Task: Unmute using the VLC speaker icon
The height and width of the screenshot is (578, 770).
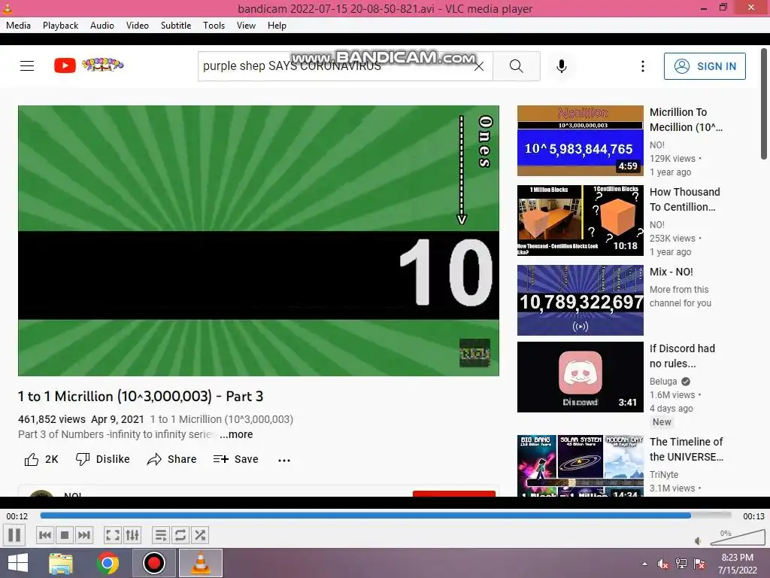Action: coord(699,540)
